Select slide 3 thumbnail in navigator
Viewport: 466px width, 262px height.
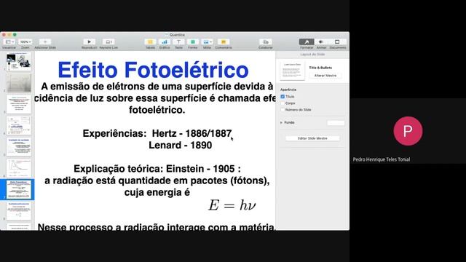point(19,105)
